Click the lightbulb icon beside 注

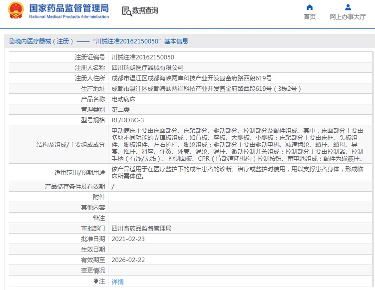click(96, 281)
